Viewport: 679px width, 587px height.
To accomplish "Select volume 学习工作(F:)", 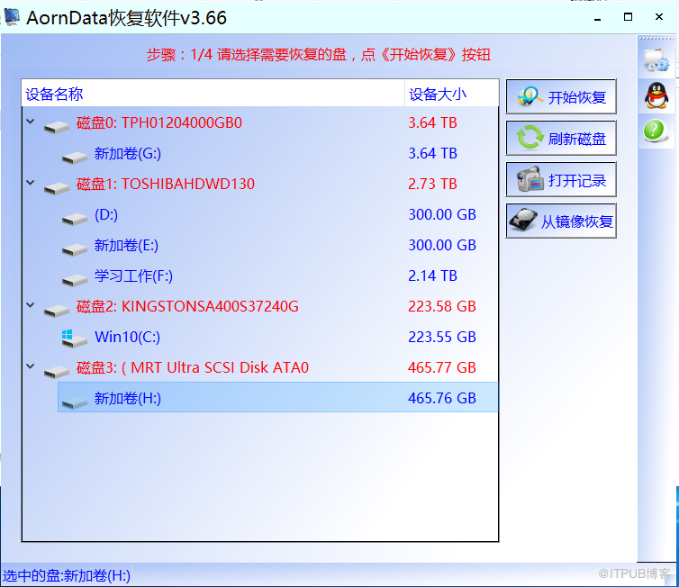I will click(x=133, y=275).
